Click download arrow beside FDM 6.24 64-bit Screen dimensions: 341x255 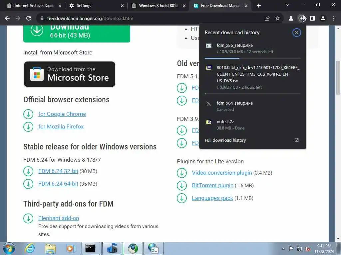tap(28, 184)
